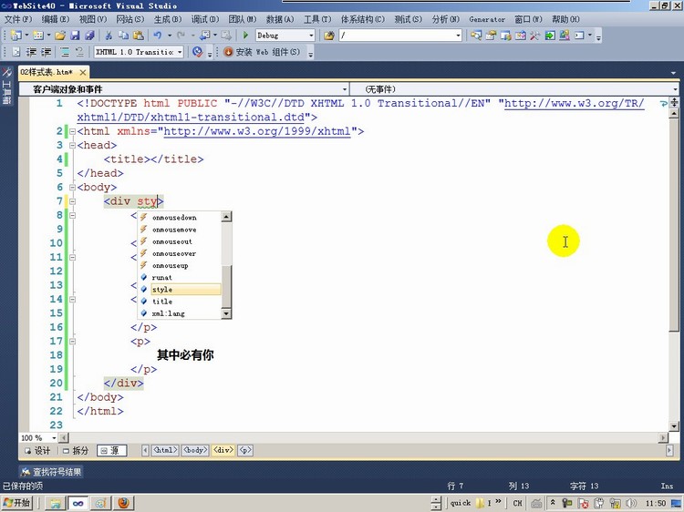Select the <html> breadcrumb tag

pyautogui.click(x=165, y=450)
